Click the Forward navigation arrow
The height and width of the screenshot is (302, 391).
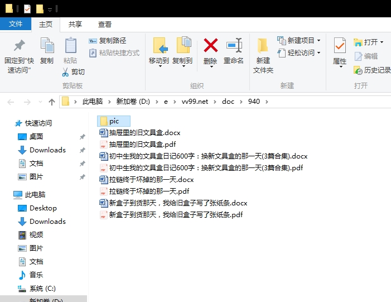click(27, 102)
